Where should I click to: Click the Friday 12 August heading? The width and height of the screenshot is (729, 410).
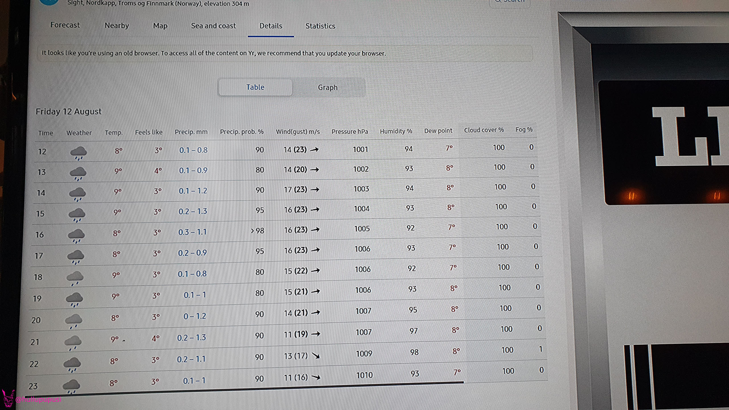(x=68, y=111)
